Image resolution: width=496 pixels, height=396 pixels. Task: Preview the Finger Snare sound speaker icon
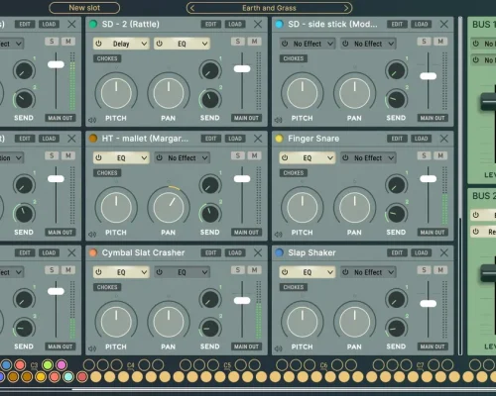[279, 235]
